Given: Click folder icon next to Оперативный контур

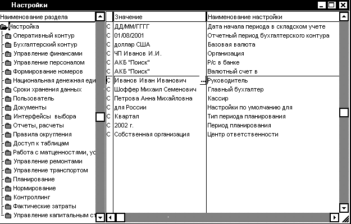Looking at the screenshot, I should [x=8, y=36].
